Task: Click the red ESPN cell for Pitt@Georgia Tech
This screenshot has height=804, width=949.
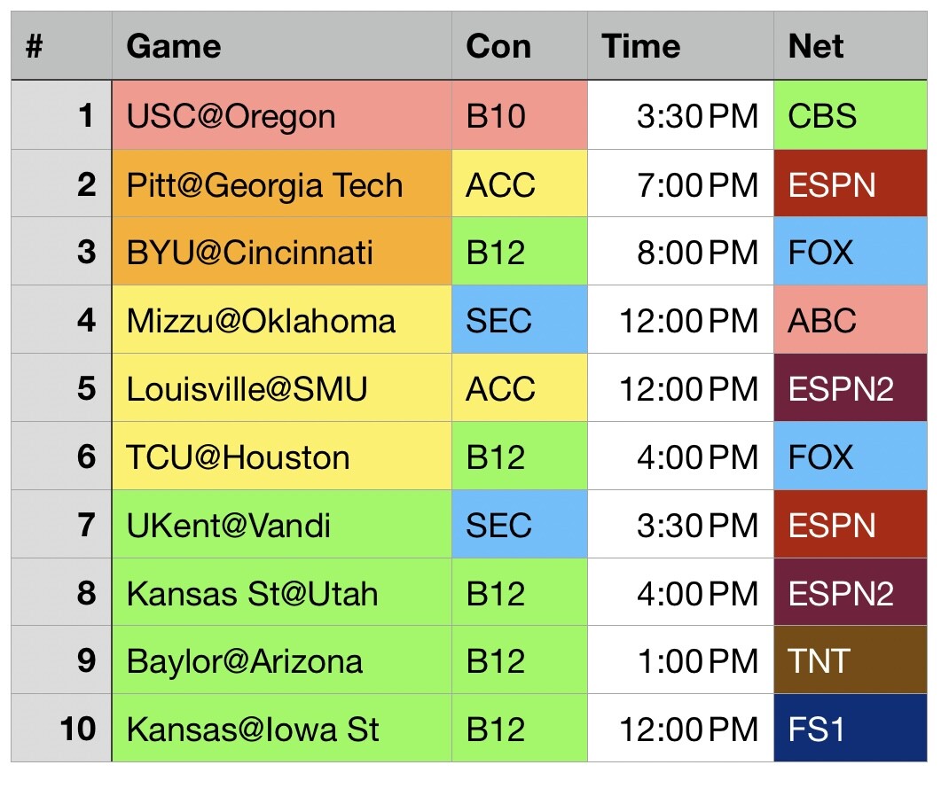Action: click(850, 184)
